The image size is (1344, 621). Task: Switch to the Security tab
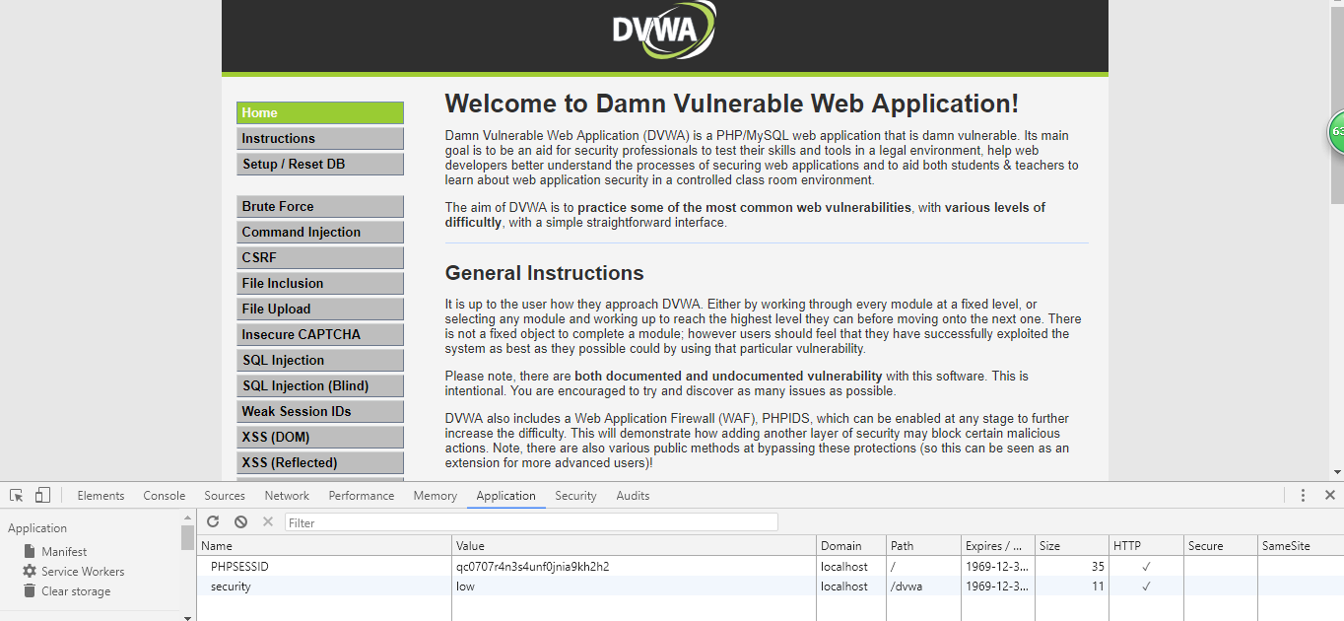point(575,496)
